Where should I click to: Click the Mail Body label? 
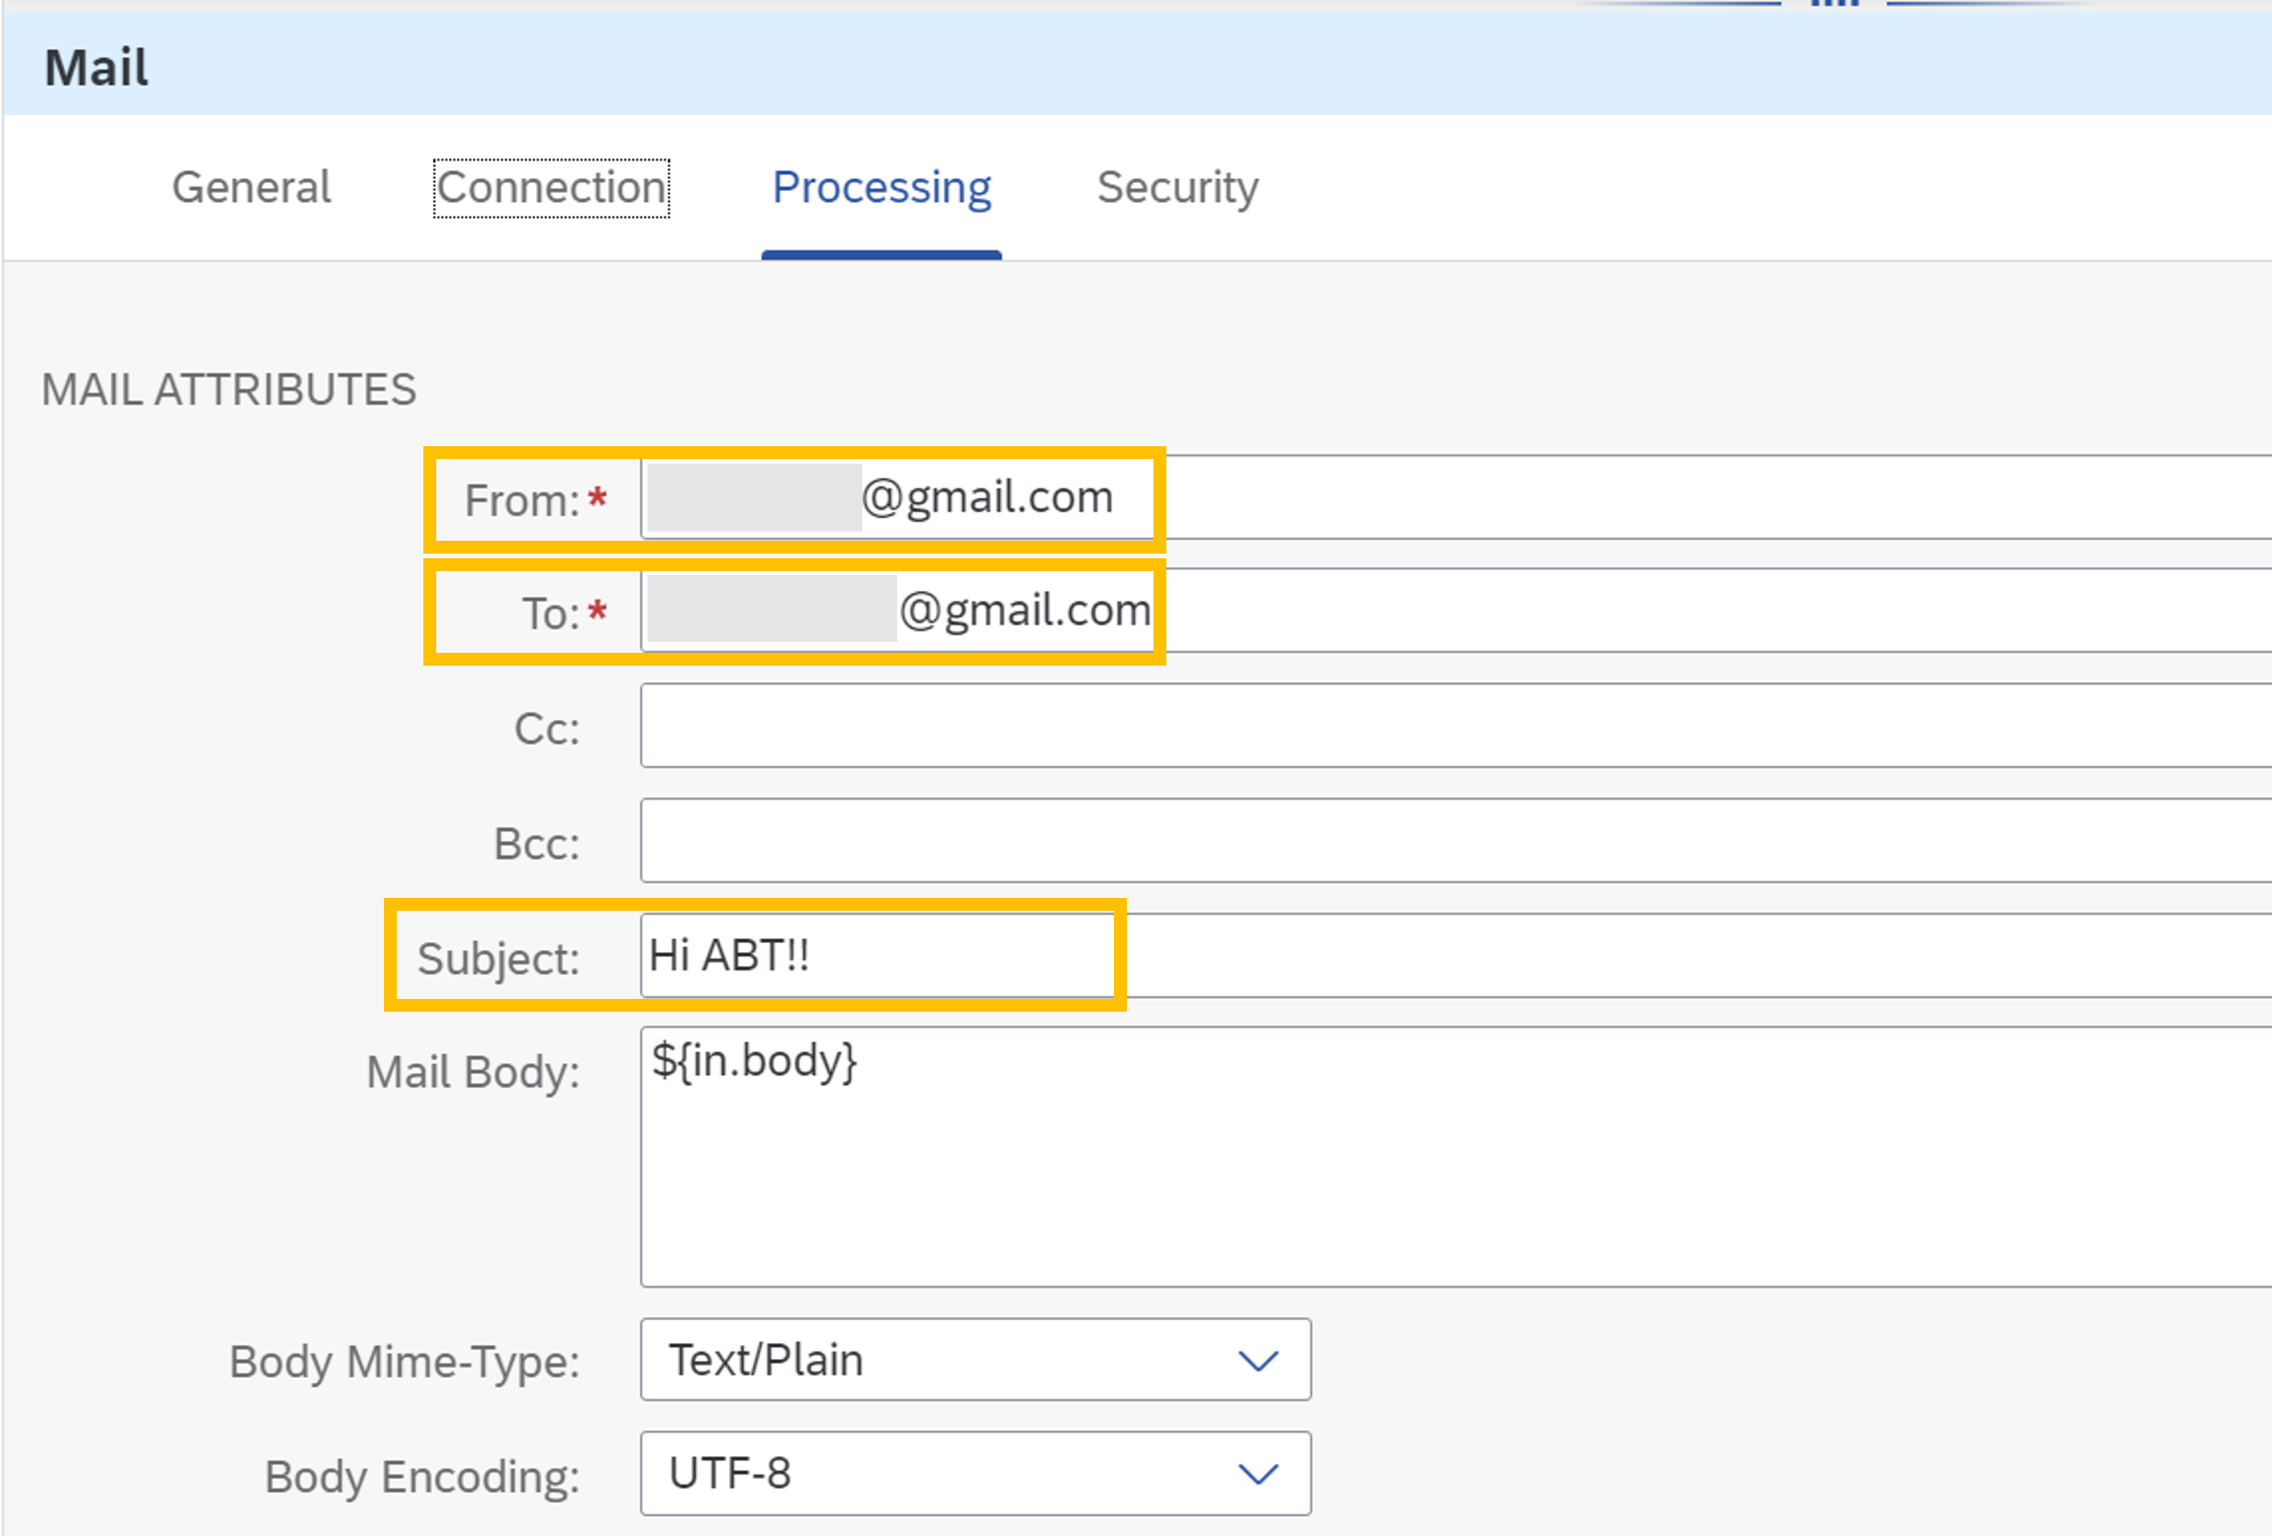472,1071
